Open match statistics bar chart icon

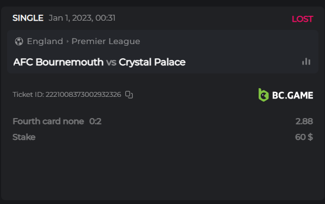tap(306, 61)
